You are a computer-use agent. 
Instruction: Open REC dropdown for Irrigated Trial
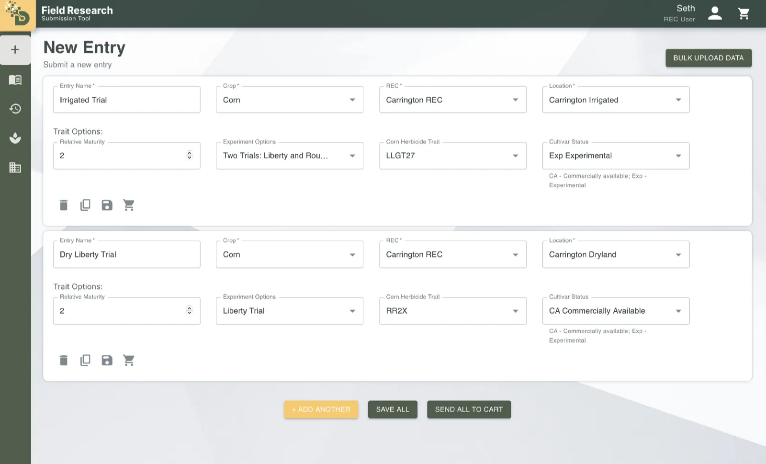click(x=453, y=100)
